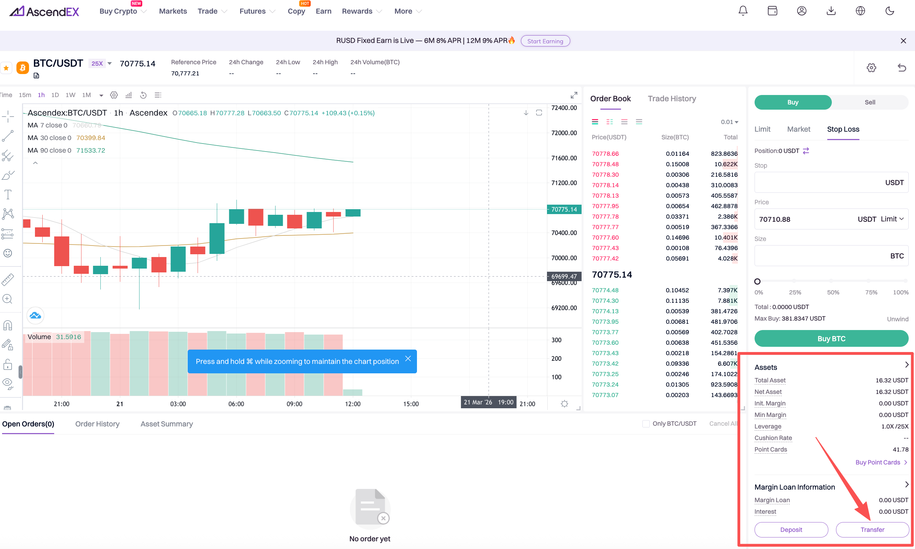Select the text annotation tool
Image resolution: width=915 pixels, height=549 pixels.
8,194
